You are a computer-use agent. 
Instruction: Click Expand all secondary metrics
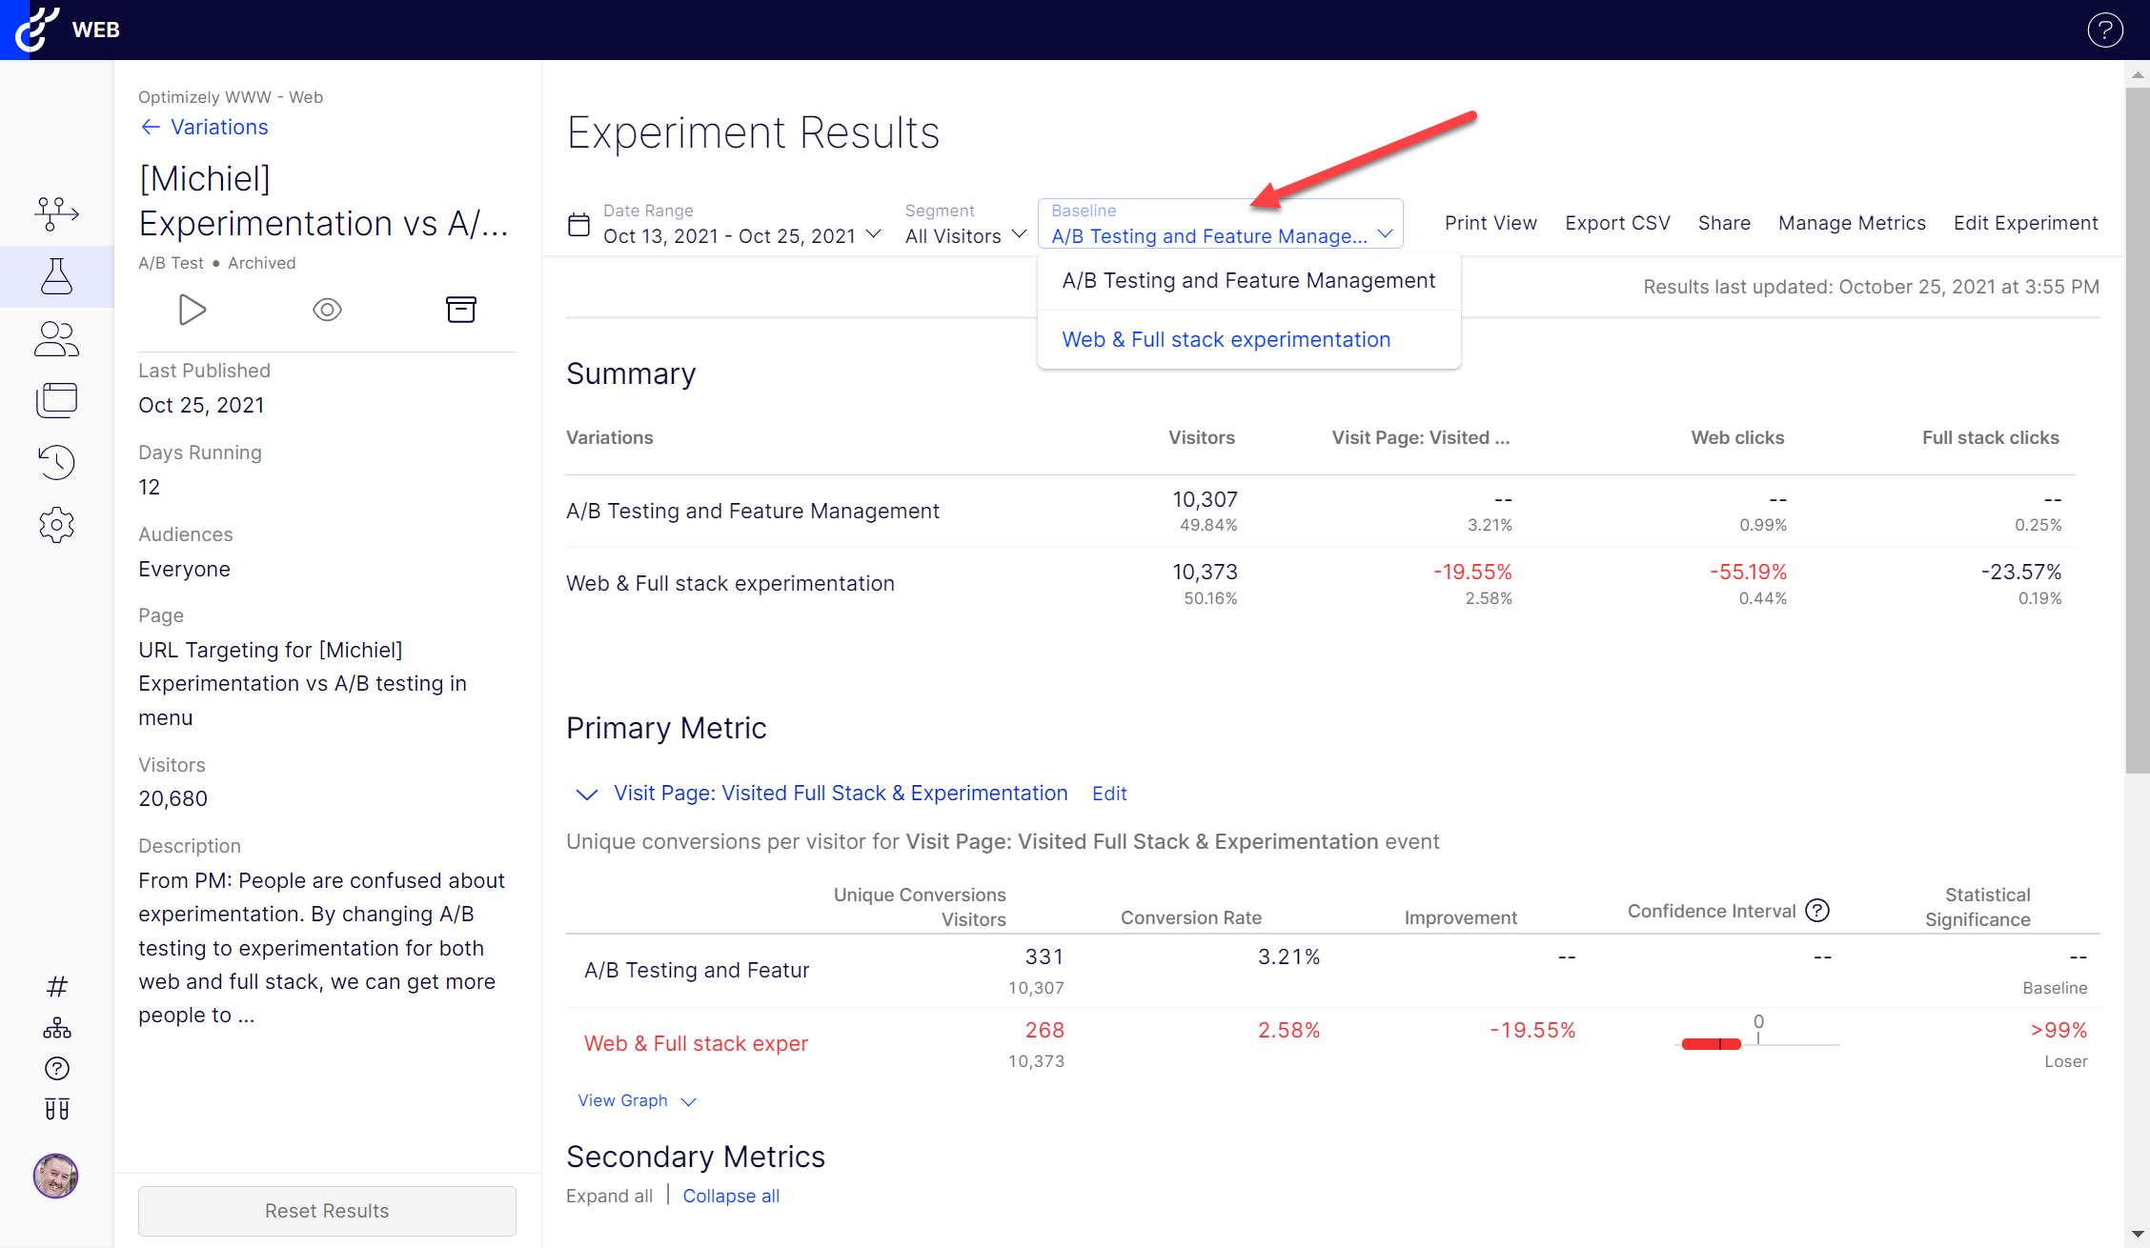point(609,1196)
